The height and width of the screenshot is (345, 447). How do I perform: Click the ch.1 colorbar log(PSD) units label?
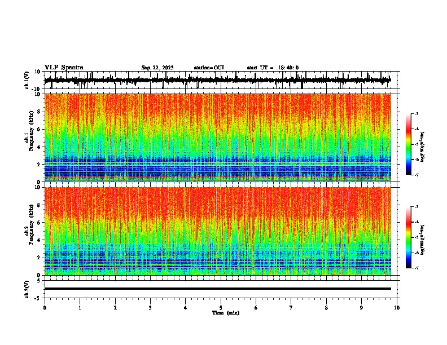pos(422,147)
